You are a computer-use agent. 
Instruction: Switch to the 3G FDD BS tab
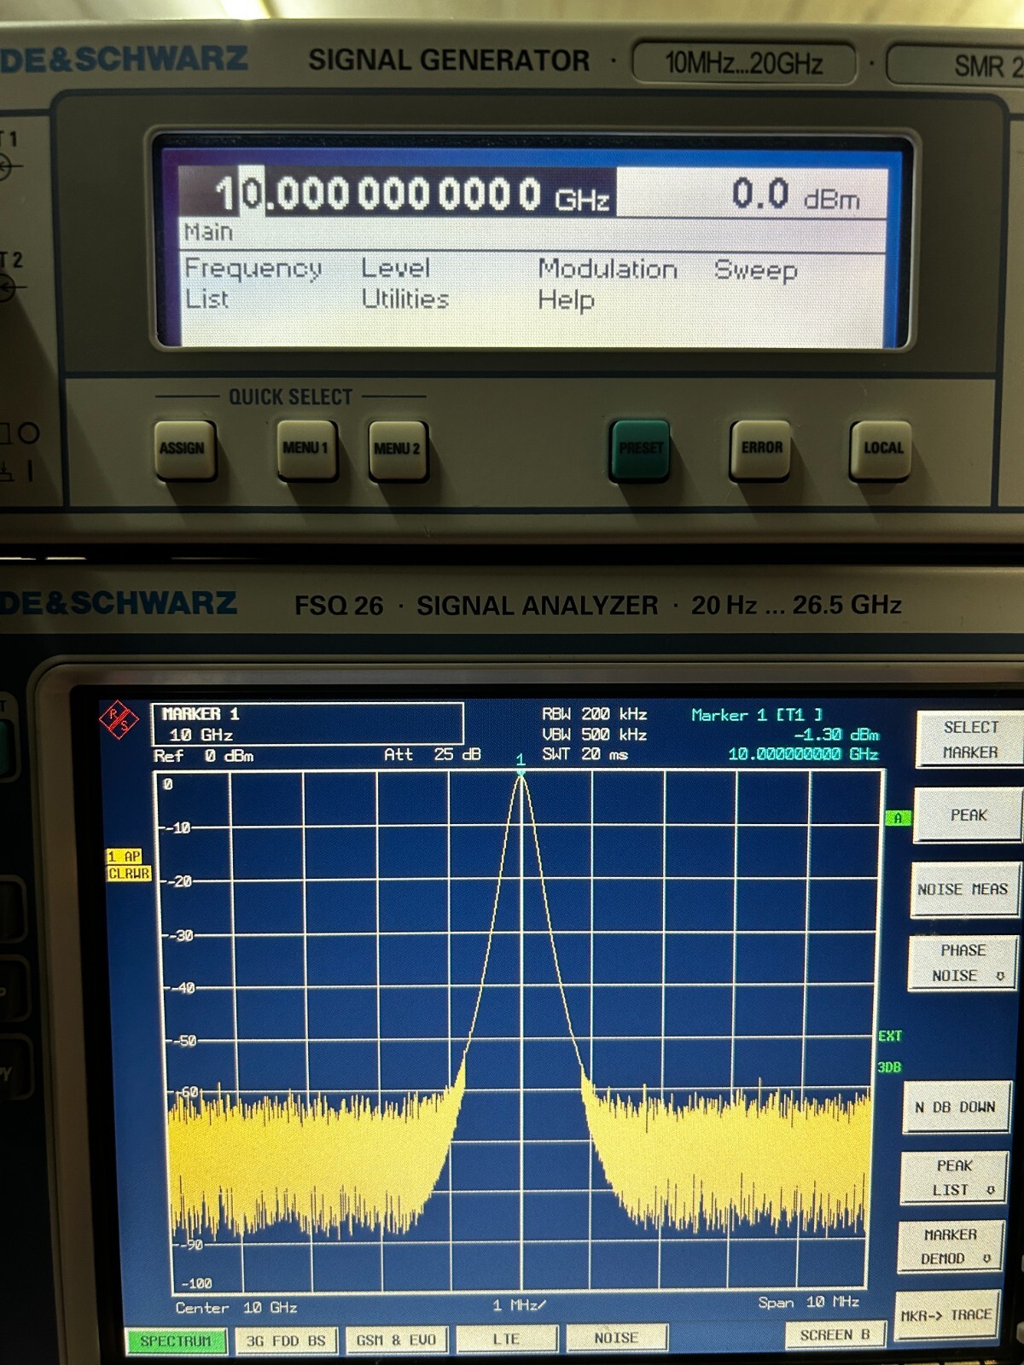point(286,1341)
